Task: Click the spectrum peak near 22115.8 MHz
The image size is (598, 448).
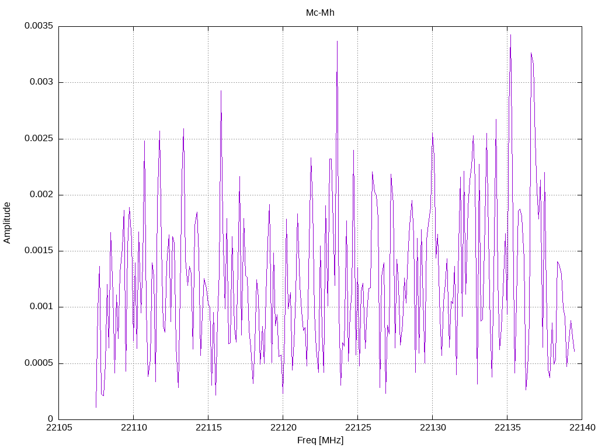Action: click(221, 91)
